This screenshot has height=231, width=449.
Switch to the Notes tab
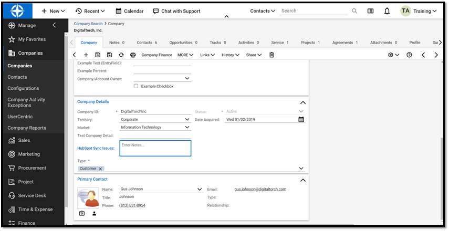point(117,43)
